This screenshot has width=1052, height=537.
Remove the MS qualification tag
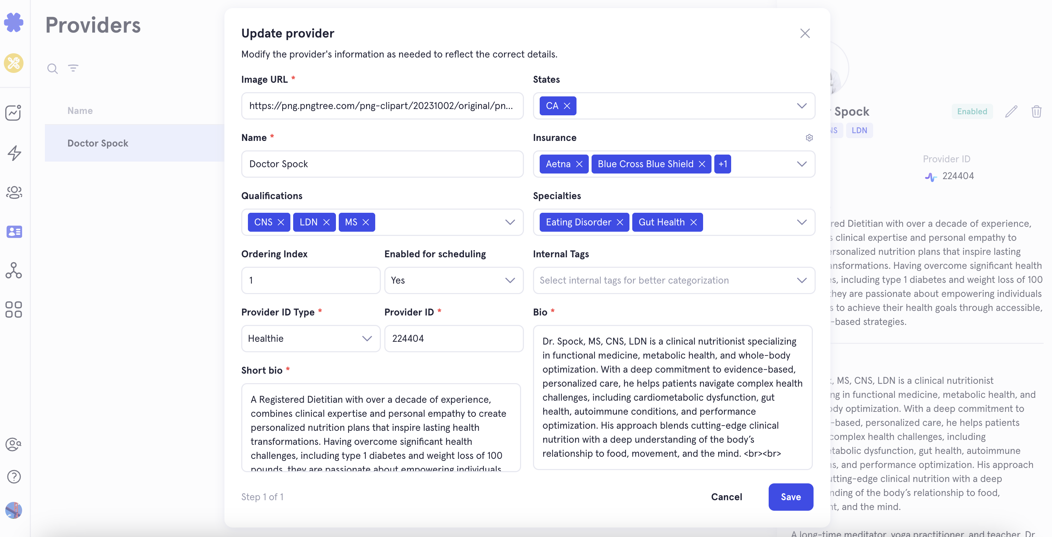coord(365,223)
